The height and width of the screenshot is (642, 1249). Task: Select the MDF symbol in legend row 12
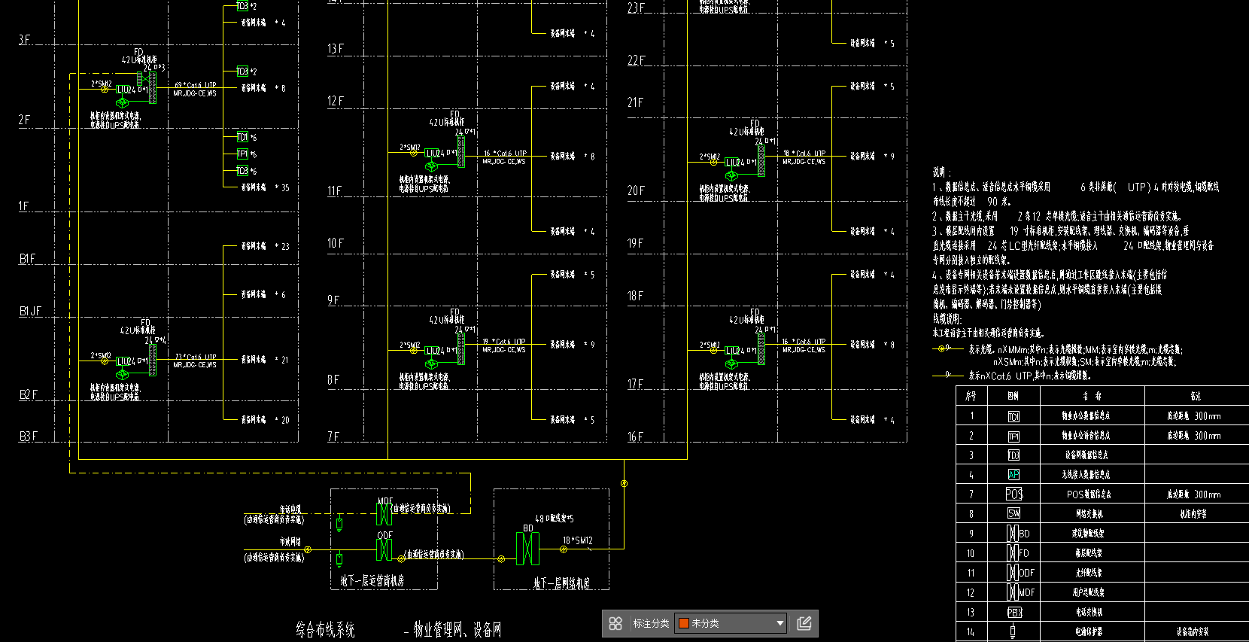(x=1021, y=592)
